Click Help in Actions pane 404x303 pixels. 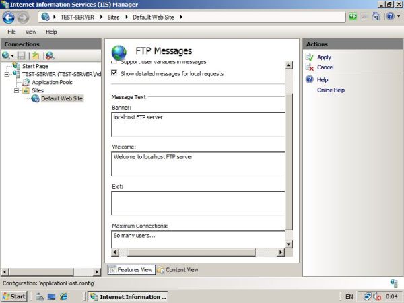pyautogui.click(x=323, y=79)
